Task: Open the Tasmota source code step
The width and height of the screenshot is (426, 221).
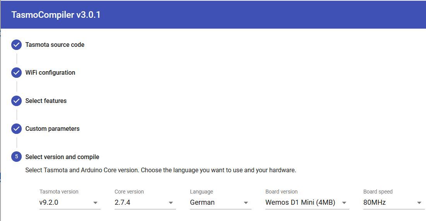Action: pyautogui.click(x=55, y=45)
